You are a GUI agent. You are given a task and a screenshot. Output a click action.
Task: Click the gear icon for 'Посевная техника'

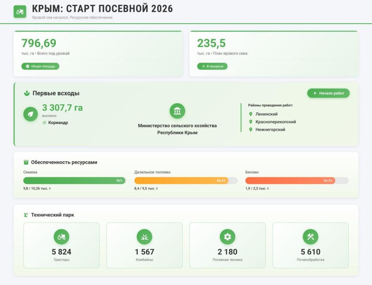(x=227, y=236)
